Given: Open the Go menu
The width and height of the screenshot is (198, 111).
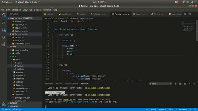Looking at the screenshot, I should click(x=31, y=10).
